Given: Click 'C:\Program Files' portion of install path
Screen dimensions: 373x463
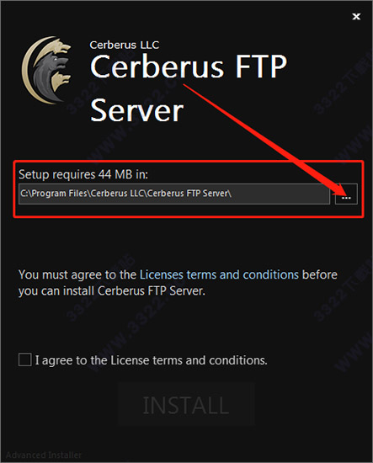Looking at the screenshot, I should tap(54, 194).
